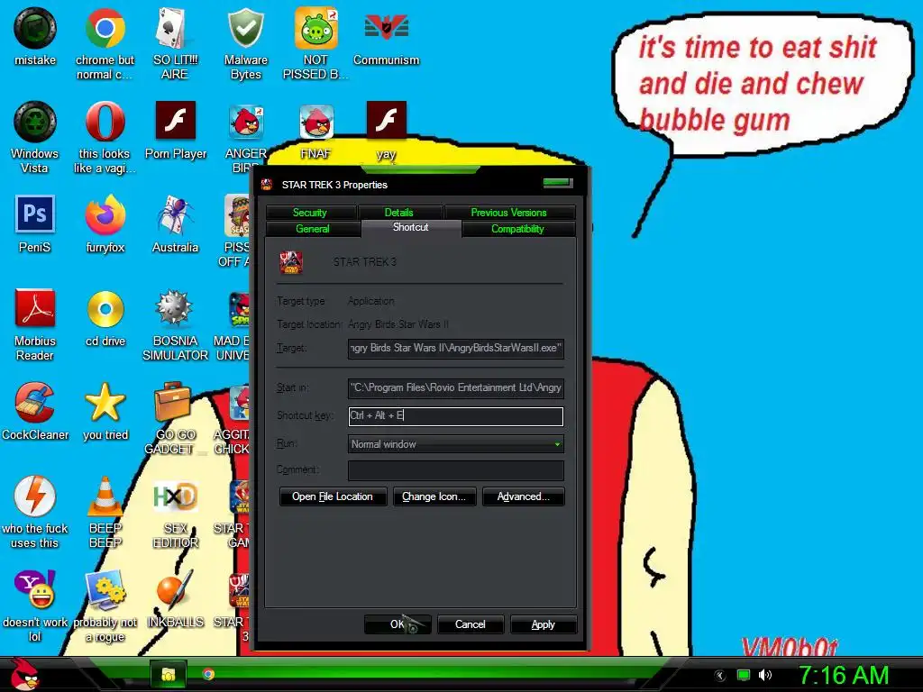Image resolution: width=923 pixels, height=692 pixels.
Task: Show hidden tray icons arrow
Action: coord(720,676)
